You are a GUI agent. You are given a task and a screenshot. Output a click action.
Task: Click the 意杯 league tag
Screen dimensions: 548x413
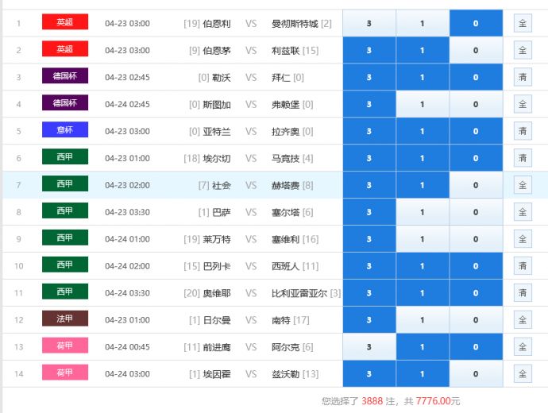click(65, 130)
